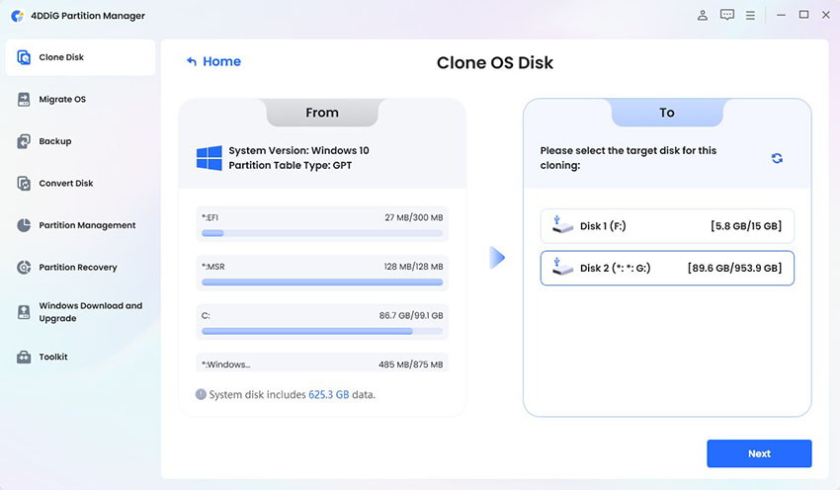The height and width of the screenshot is (490, 840).
Task: Click the 625.3 GB data value
Action: [x=328, y=395]
